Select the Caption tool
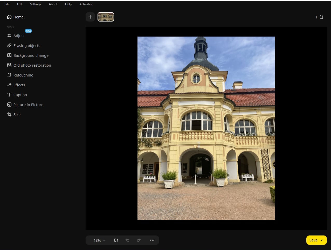Image resolution: width=331 pixels, height=250 pixels. tap(20, 95)
